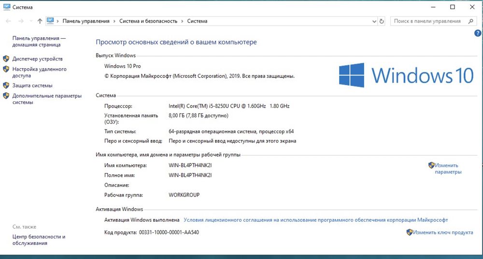Open recent locations dropdown arrow
Image resolution: width=483 pixels, height=259 pixels.
pos(31,21)
